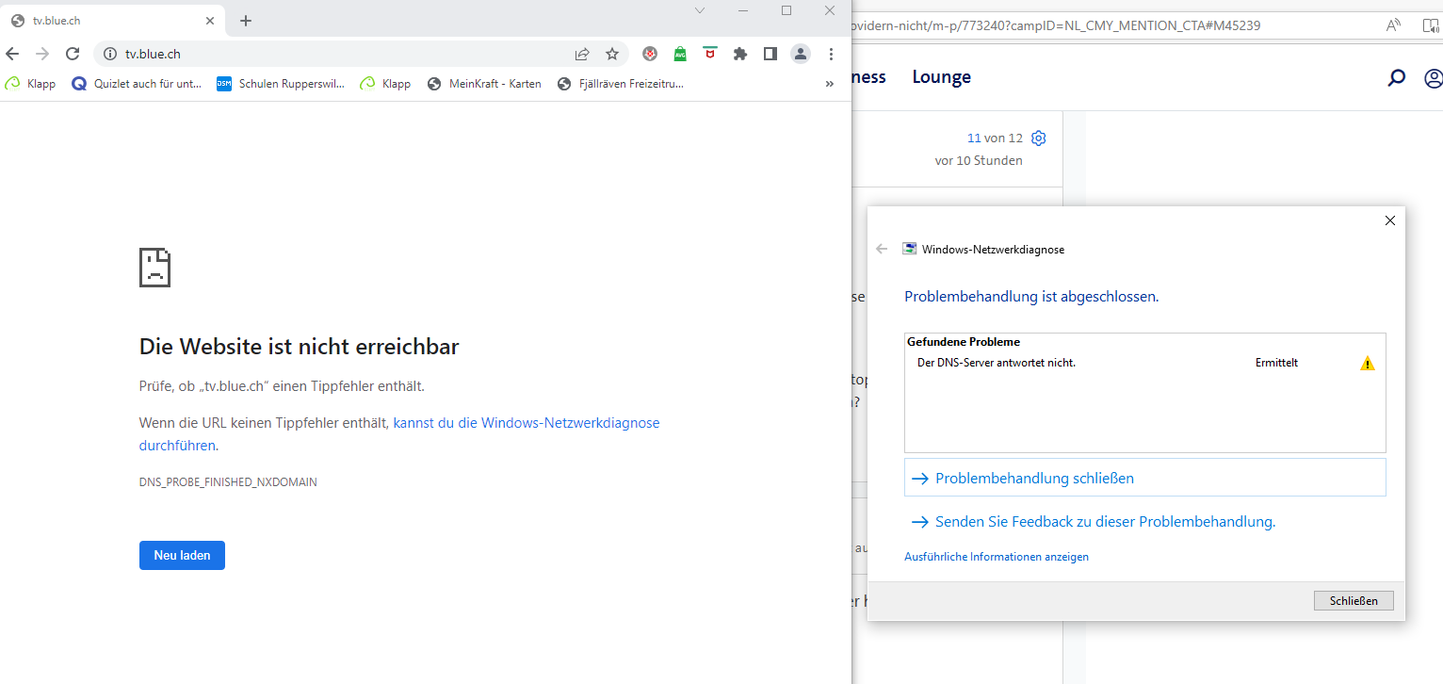Click the Windows-Netzwerkdiagnose durchführen link
The image size is (1443, 684).
526,423
